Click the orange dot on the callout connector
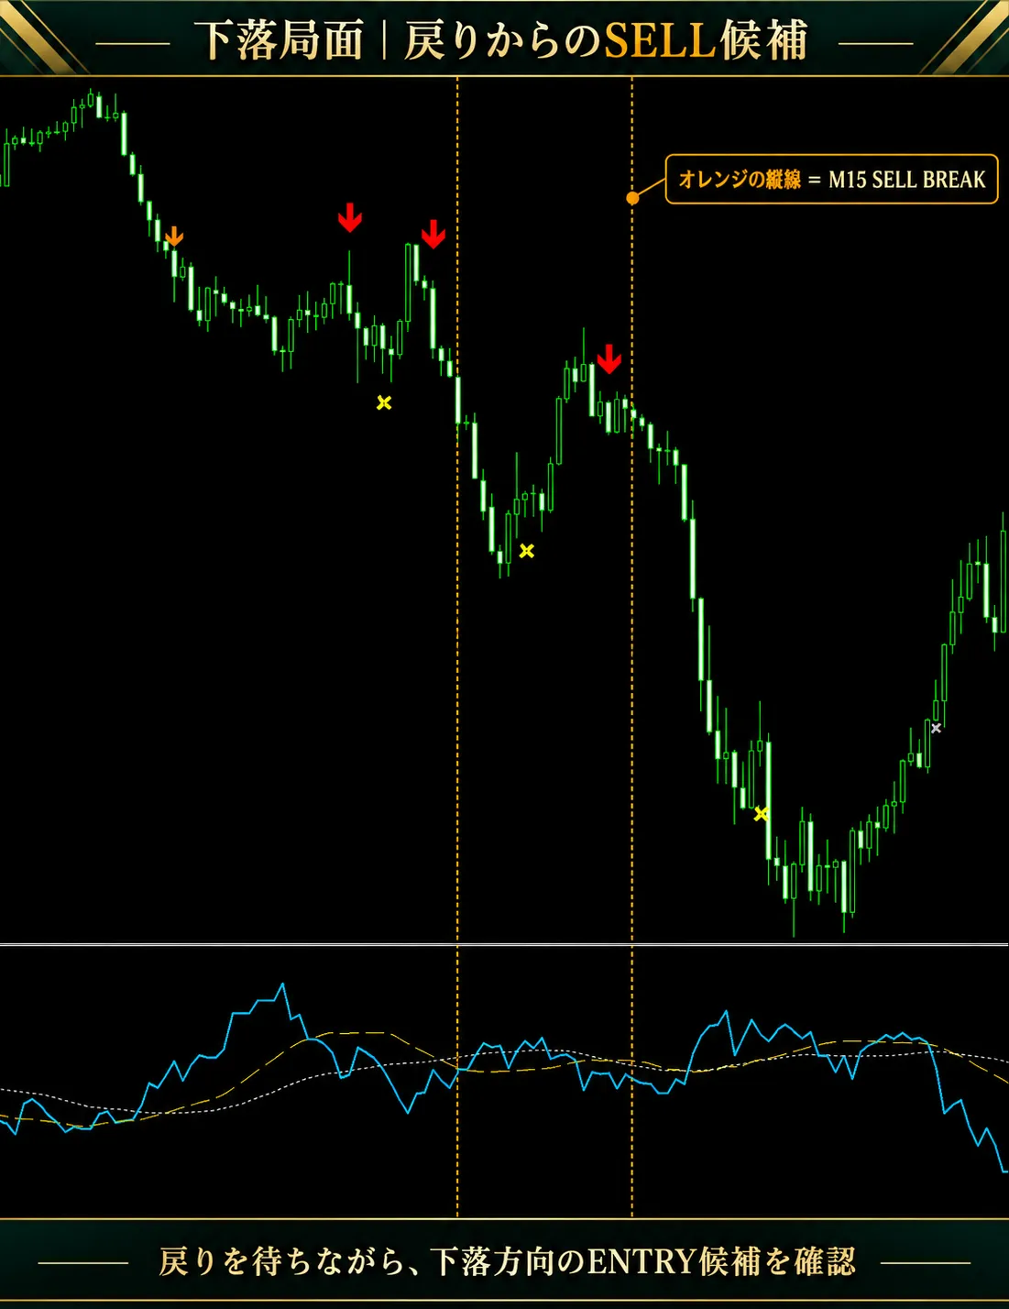Screen dimensions: 1009x1309 631,198
